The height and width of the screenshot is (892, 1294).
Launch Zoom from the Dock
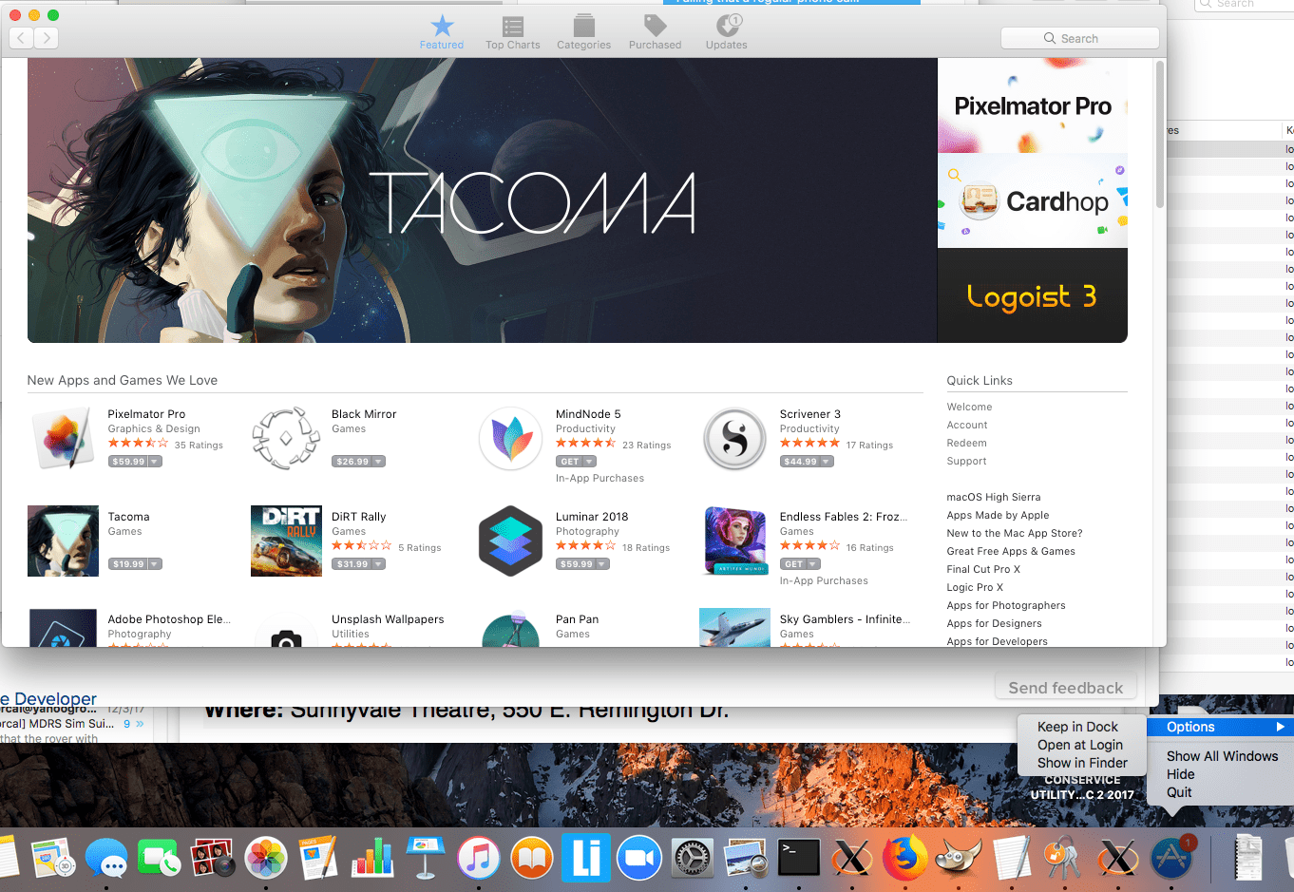pos(639,859)
